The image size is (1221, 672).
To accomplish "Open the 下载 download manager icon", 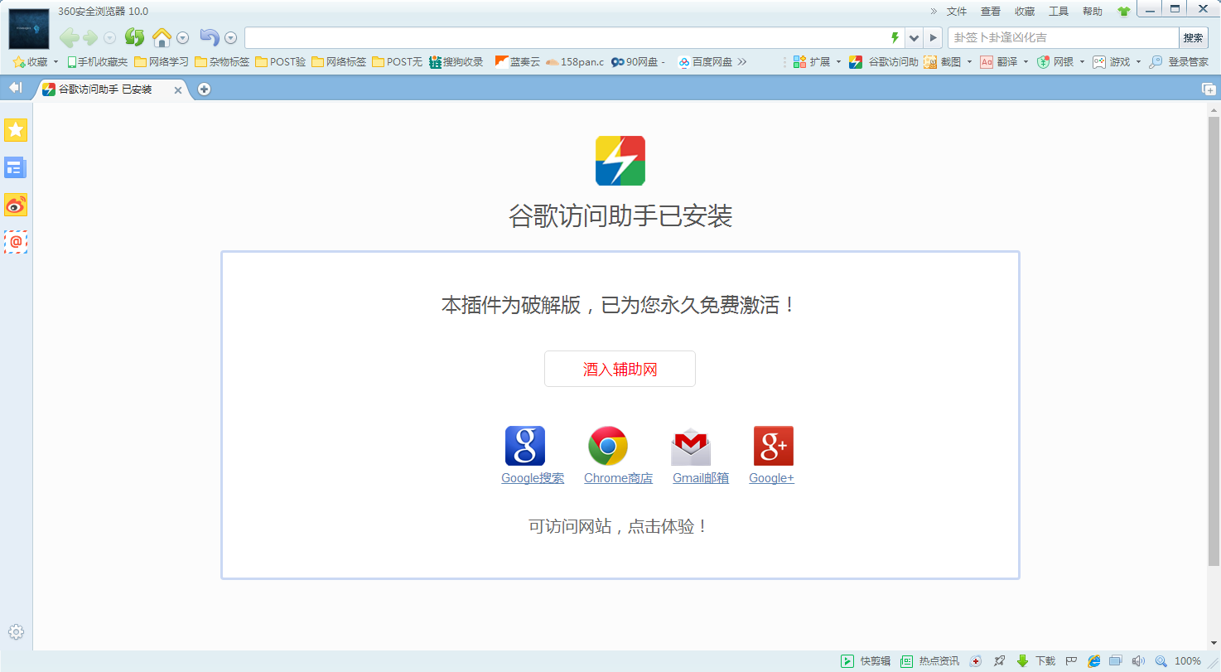I will pos(1023,660).
